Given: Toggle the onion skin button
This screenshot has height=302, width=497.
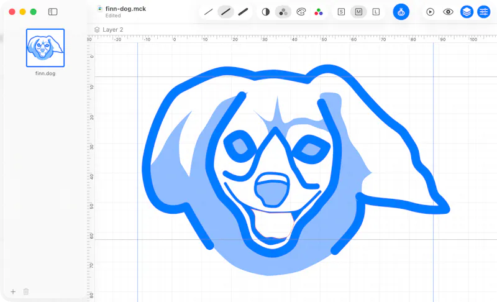Looking at the screenshot, I should 401,12.
